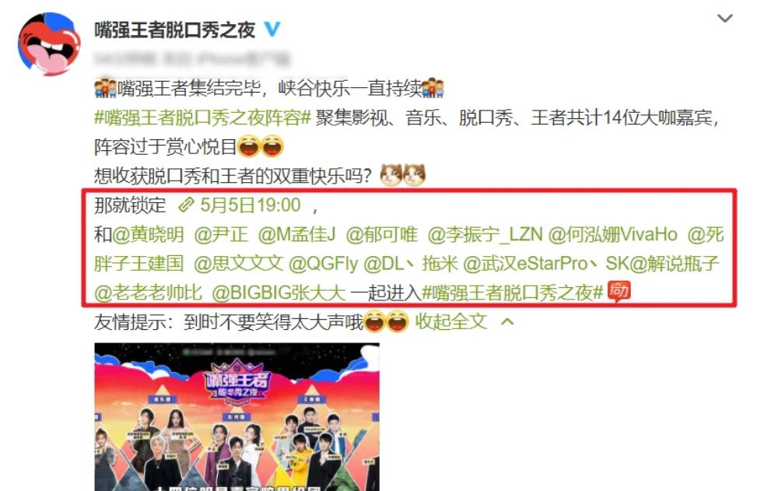The image size is (757, 491).
Task: Click the red 绚 badge icon
Action: 619,291
